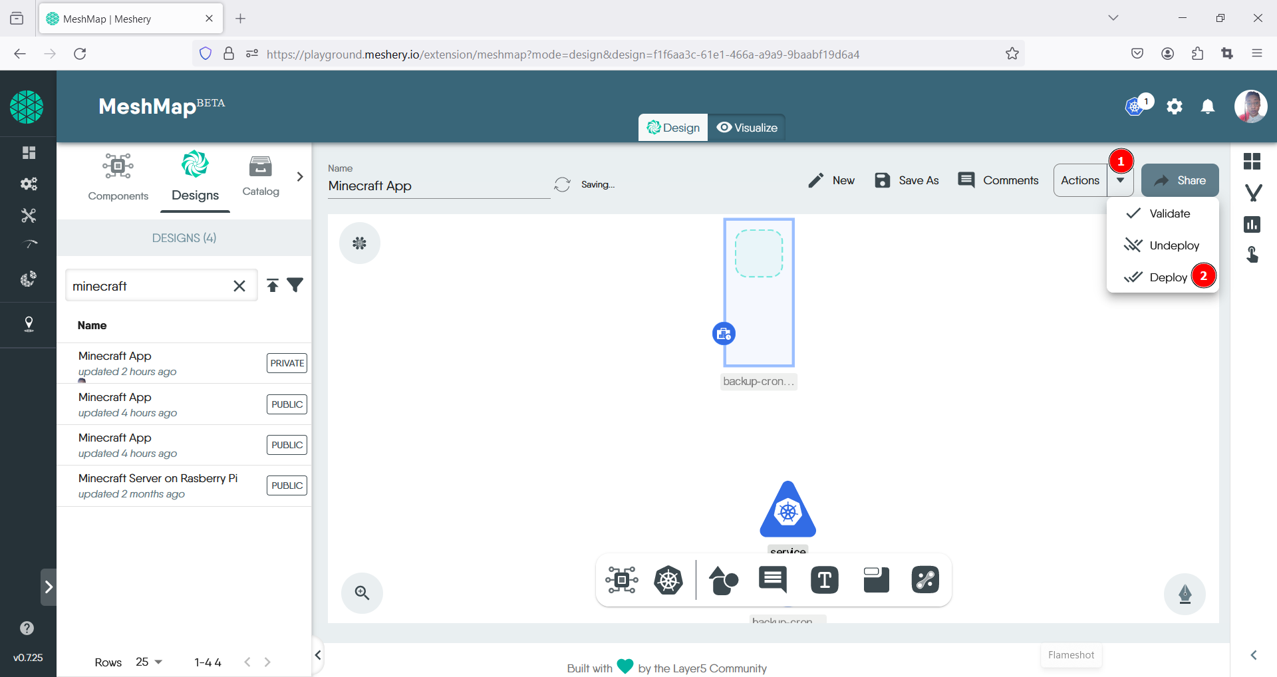Click the Kubernetes helm icon in bottom toolbar
Screen dimensions: 1277x677
(x=668, y=581)
